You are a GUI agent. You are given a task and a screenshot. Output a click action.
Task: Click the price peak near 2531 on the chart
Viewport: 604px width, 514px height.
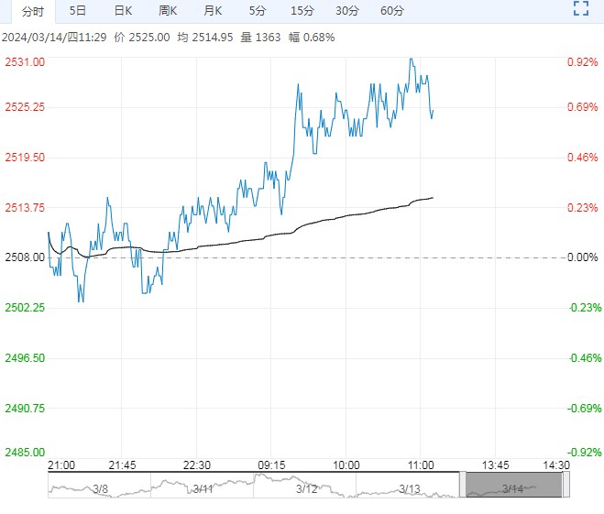[x=411, y=60]
